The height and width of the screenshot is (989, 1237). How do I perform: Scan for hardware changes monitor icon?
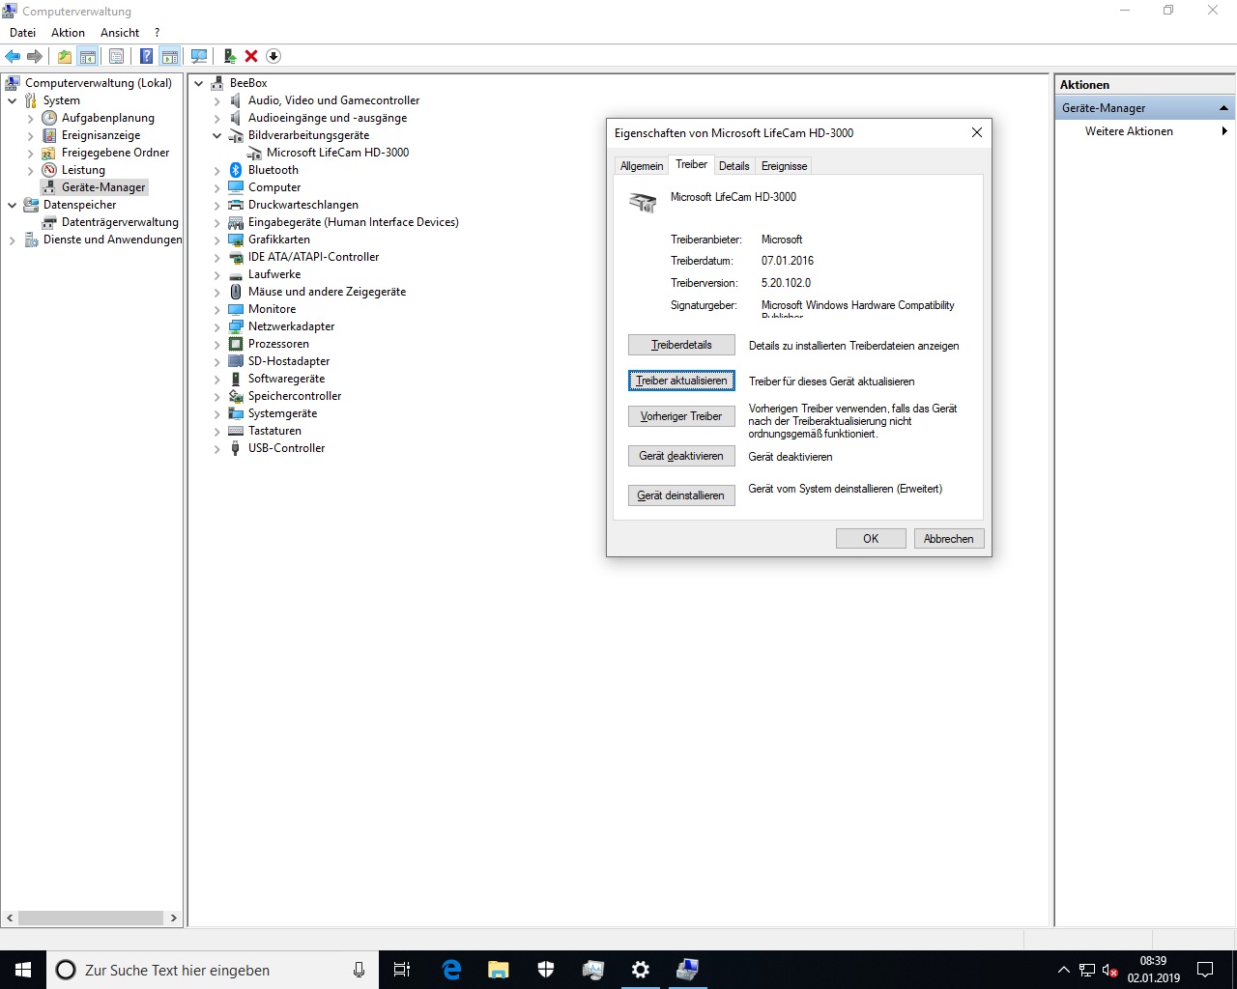pyautogui.click(x=199, y=56)
